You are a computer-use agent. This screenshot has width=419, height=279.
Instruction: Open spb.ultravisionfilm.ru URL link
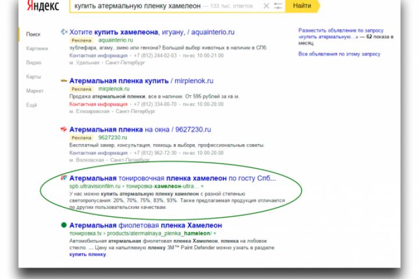coord(134,186)
